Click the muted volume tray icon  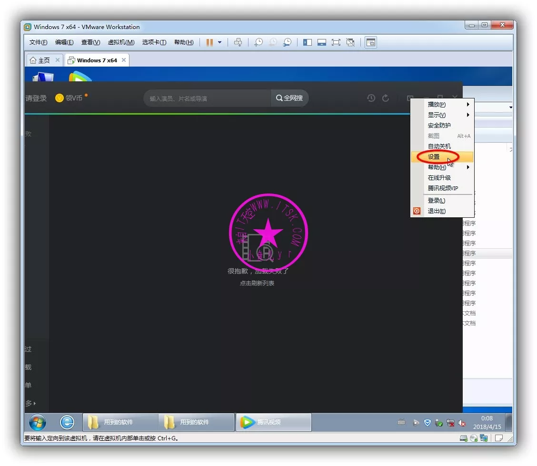[x=461, y=422]
